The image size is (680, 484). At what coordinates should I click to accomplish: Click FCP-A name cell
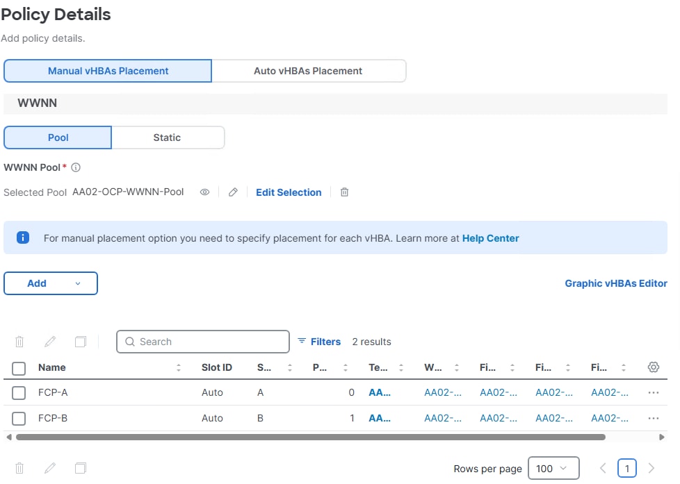[x=53, y=392]
